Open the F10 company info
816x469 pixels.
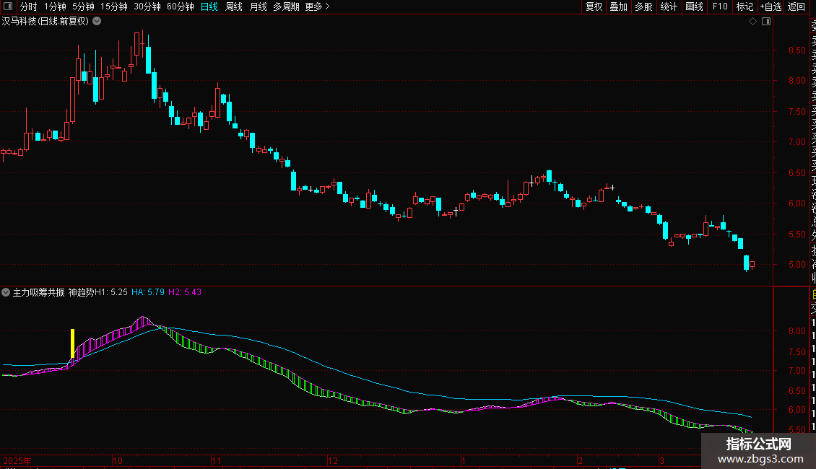pyautogui.click(x=720, y=6)
